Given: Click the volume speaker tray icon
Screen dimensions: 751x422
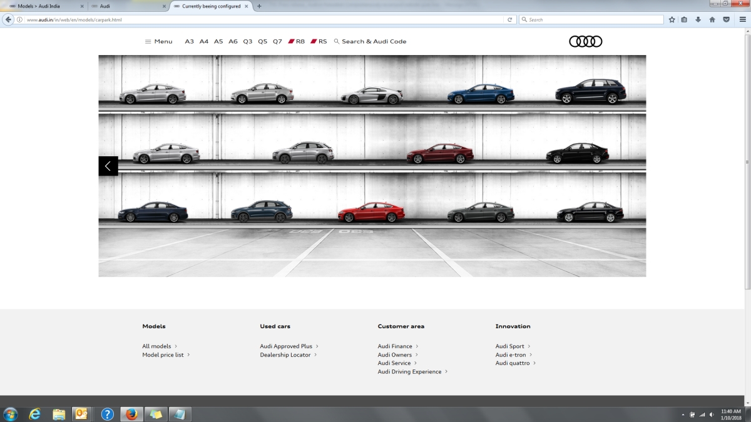Looking at the screenshot, I should 712,414.
